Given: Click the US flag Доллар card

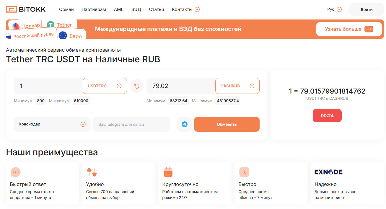Looking at the screenshot, I should (x=25, y=26).
